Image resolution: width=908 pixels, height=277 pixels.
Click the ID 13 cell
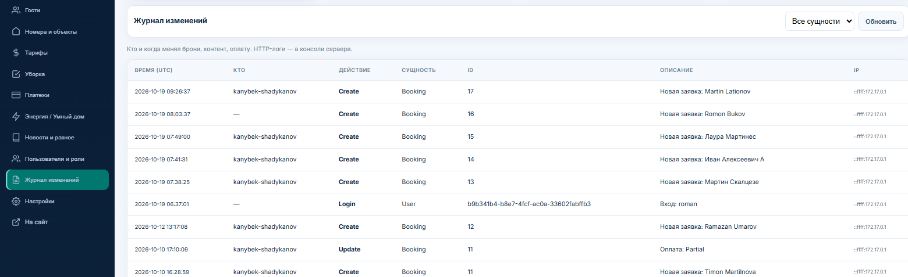tap(471, 182)
